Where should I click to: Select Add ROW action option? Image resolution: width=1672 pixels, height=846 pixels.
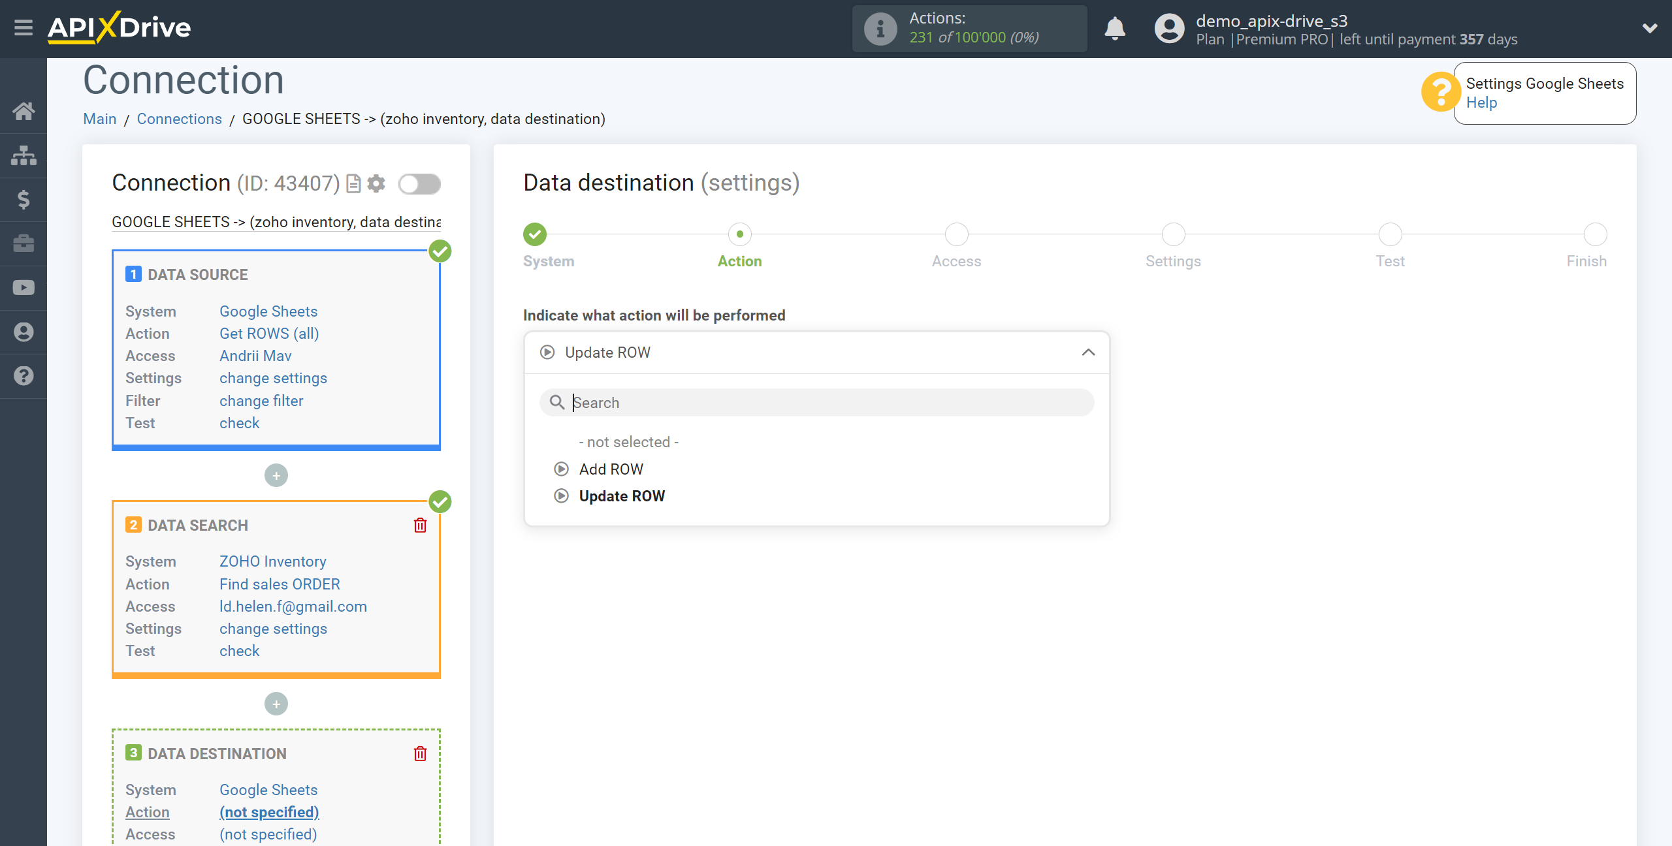(x=610, y=468)
